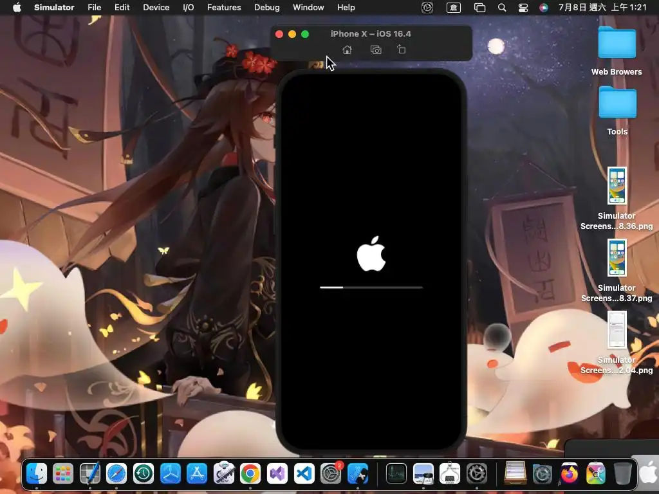Open the Edit menu
This screenshot has width=659, height=494.
tap(122, 7)
